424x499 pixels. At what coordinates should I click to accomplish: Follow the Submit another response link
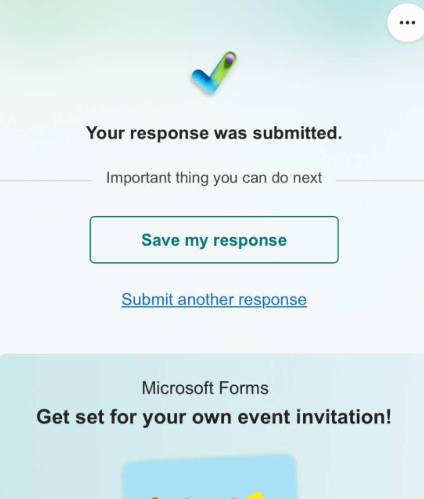[x=214, y=300]
